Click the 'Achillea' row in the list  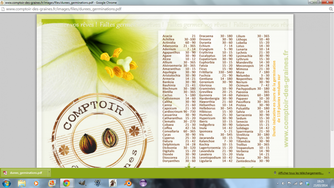179,39
